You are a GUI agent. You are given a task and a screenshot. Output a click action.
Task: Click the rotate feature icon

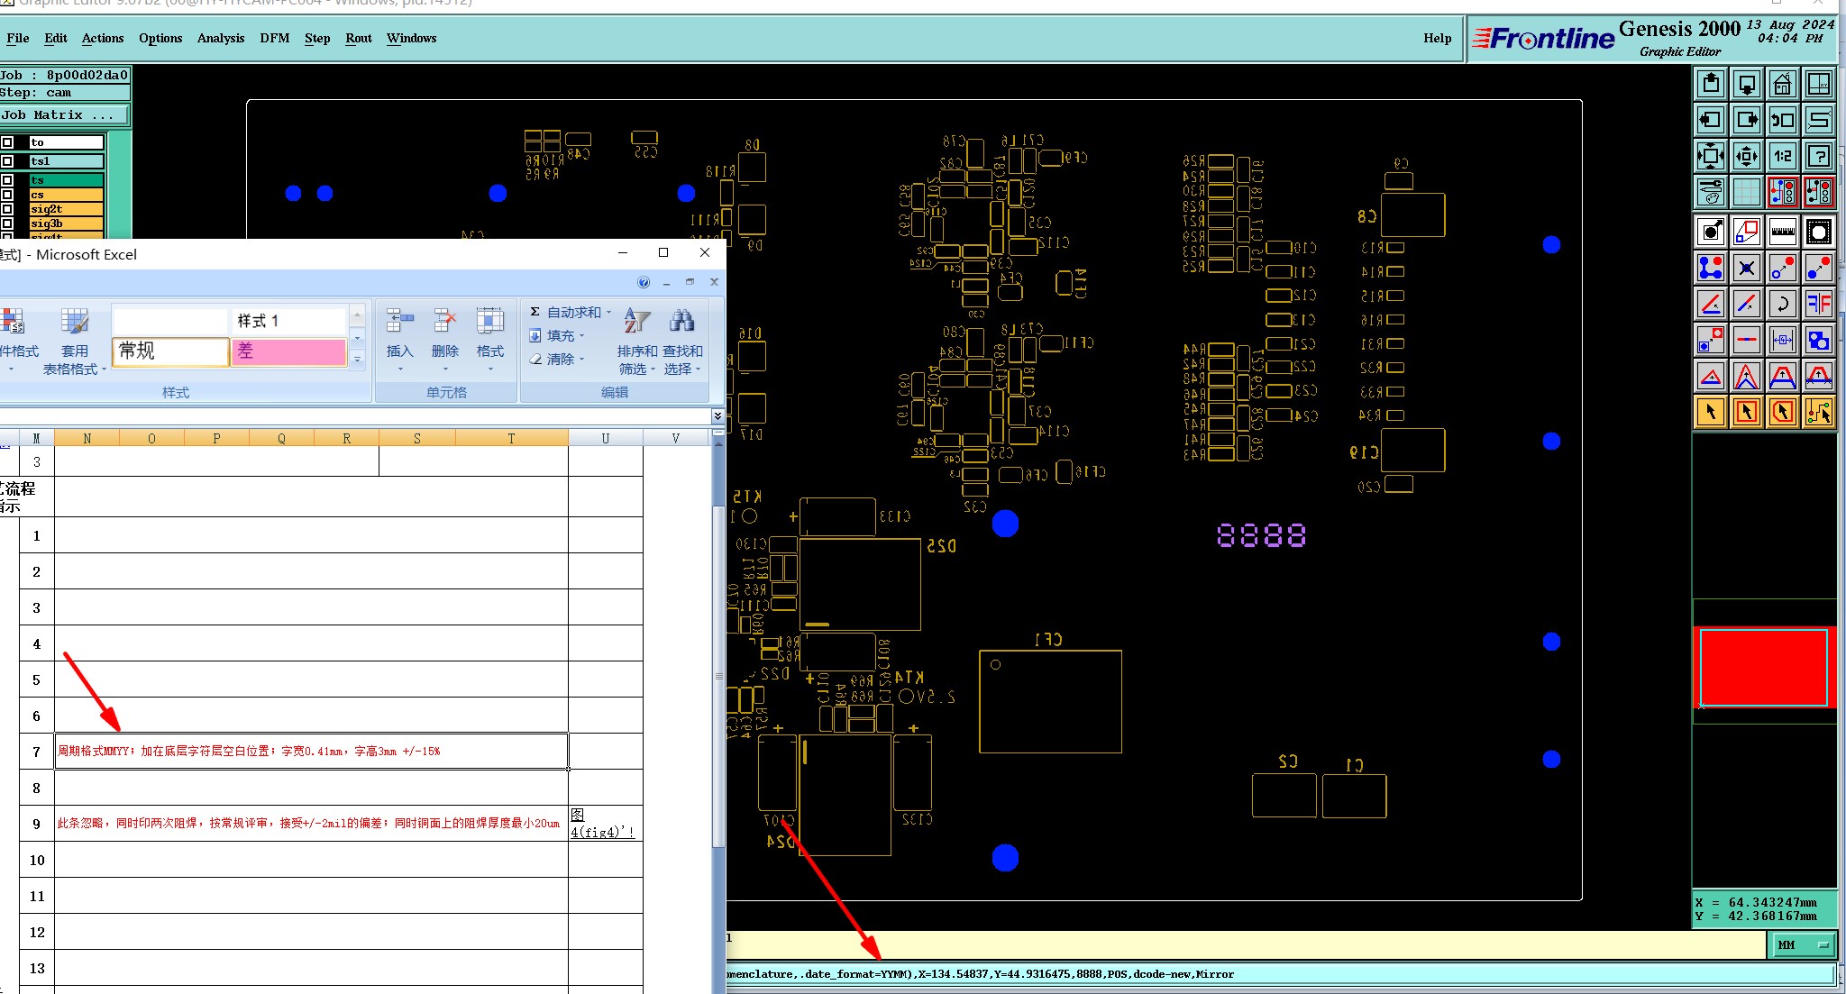[x=1782, y=304]
